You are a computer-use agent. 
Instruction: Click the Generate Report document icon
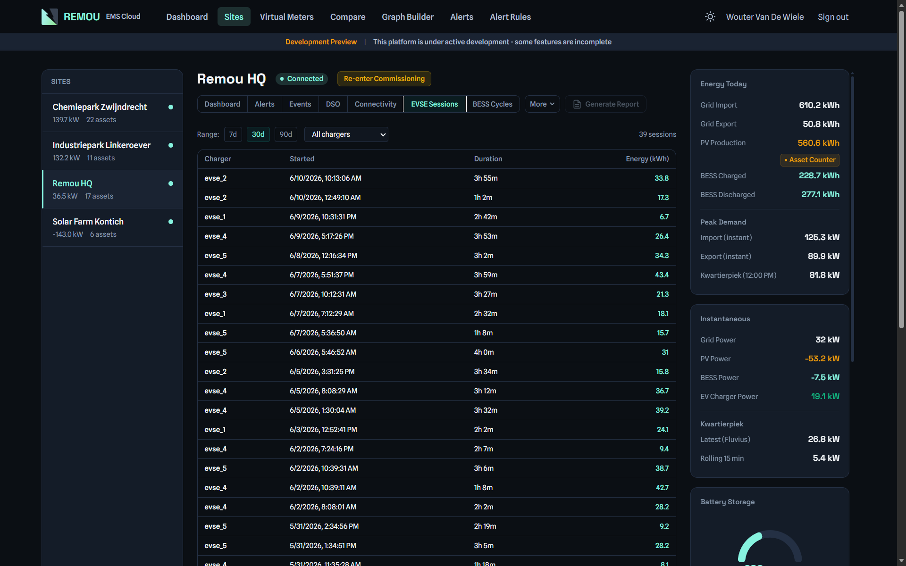click(577, 104)
